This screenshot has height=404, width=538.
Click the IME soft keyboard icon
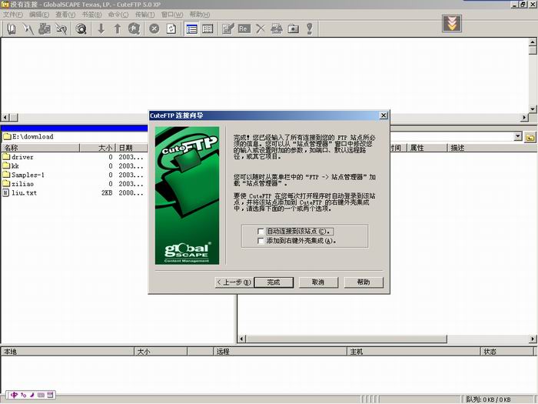[x=41, y=395]
